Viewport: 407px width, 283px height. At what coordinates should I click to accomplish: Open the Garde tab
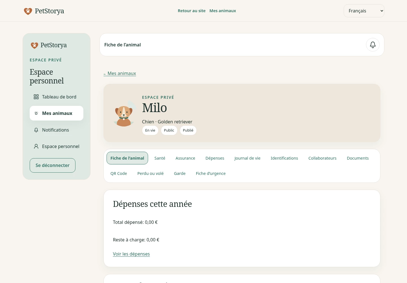pyautogui.click(x=180, y=173)
